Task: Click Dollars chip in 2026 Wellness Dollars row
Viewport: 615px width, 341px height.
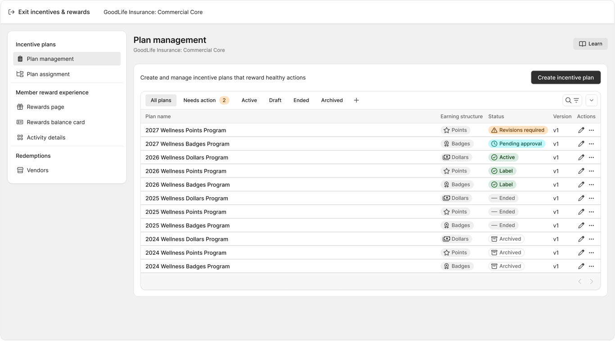Action: [457, 157]
